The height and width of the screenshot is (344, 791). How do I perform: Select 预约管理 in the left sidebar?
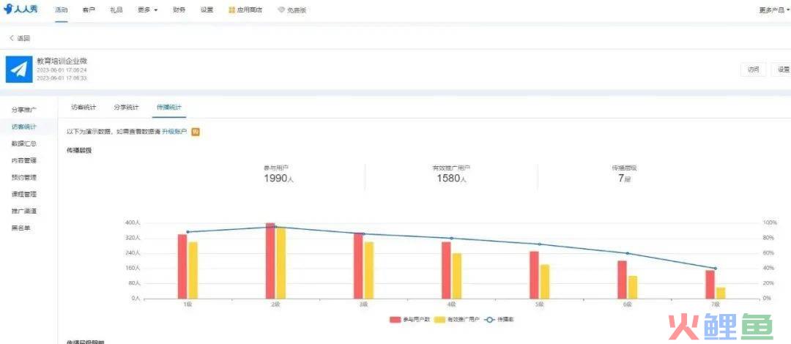tap(24, 177)
